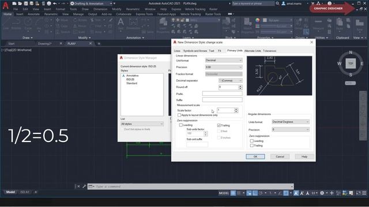The height and width of the screenshot is (207, 369).
Task: Click the Save icon in quick access toolbar
Action: point(25,3)
